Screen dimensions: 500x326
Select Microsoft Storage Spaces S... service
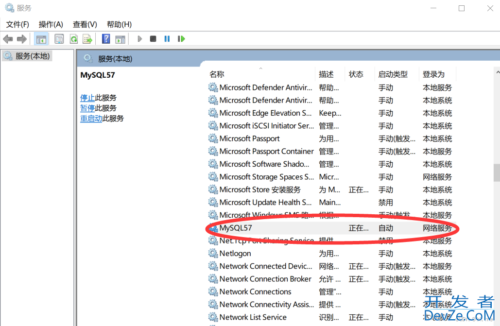(x=331, y=177)
